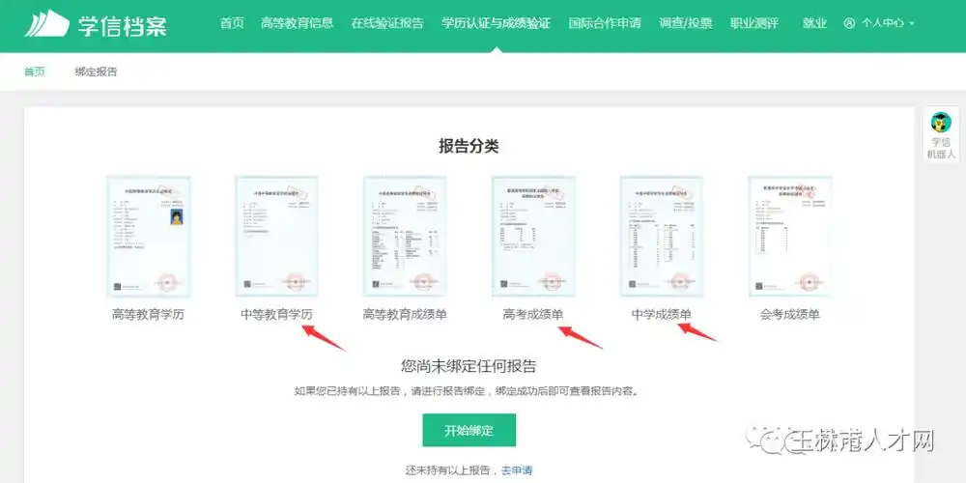Image resolution: width=966 pixels, height=483 pixels.
Task: Open the 首页 menu item in top navigation
Action: pos(232,23)
